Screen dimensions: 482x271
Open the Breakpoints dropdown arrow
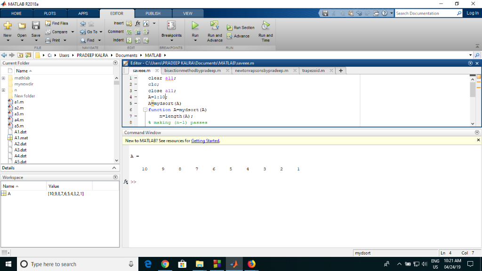(x=171, y=40)
